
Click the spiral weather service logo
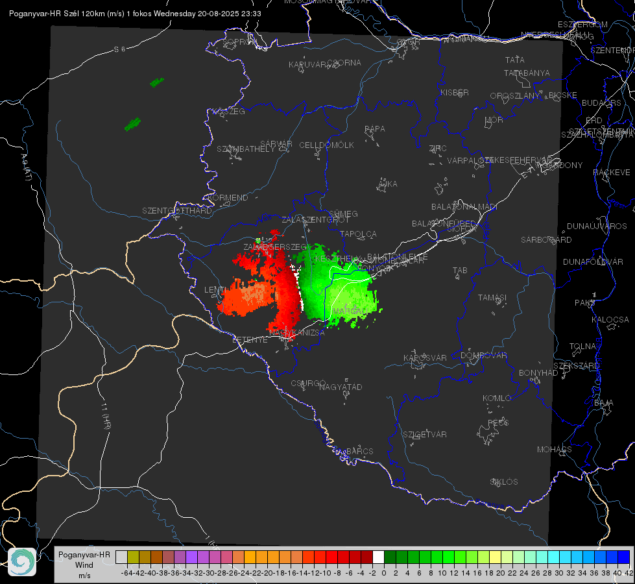click(x=22, y=562)
